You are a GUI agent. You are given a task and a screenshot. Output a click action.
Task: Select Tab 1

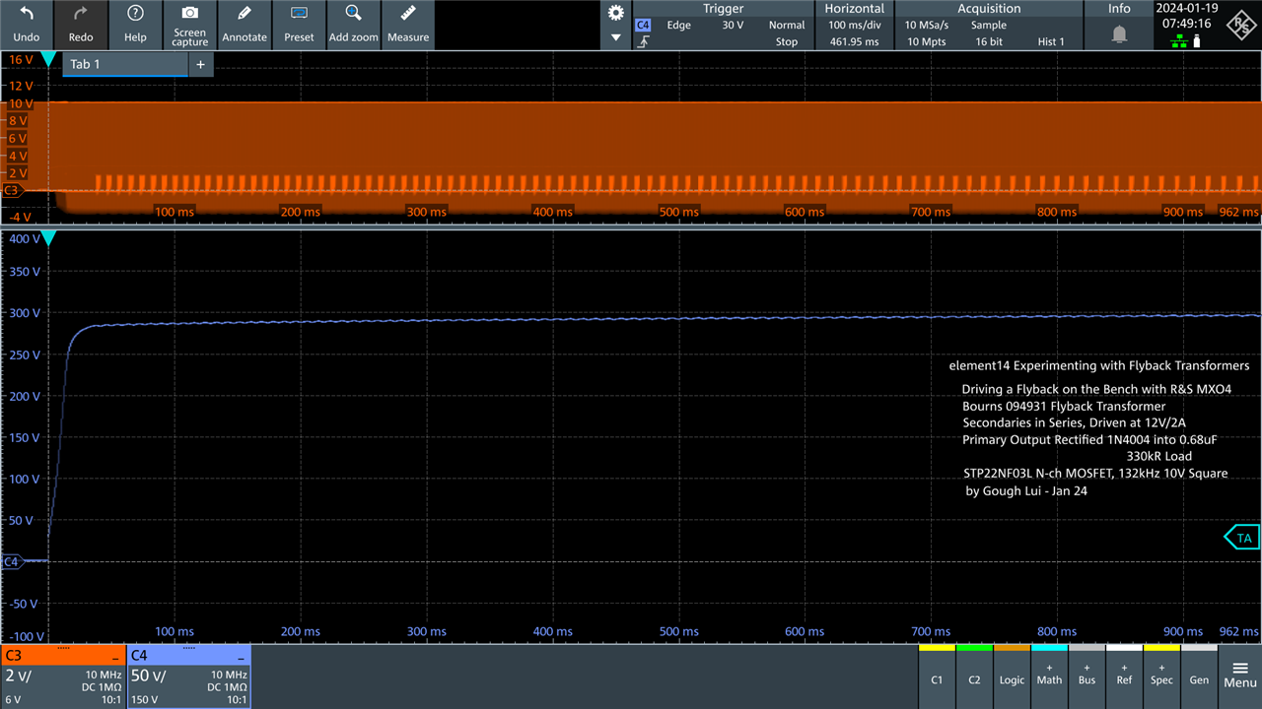click(x=125, y=64)
